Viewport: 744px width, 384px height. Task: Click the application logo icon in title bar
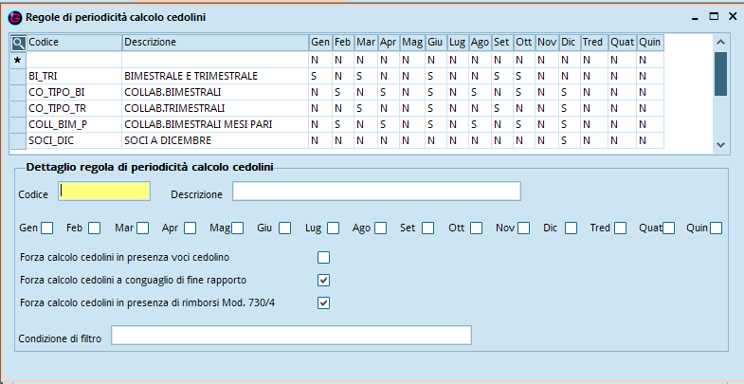tap(15, 18)
